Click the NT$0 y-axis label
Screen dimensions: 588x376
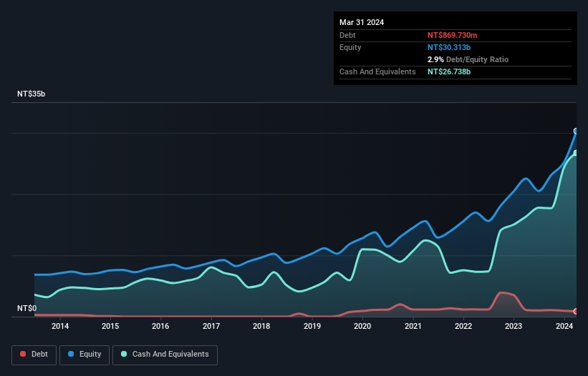27,308
